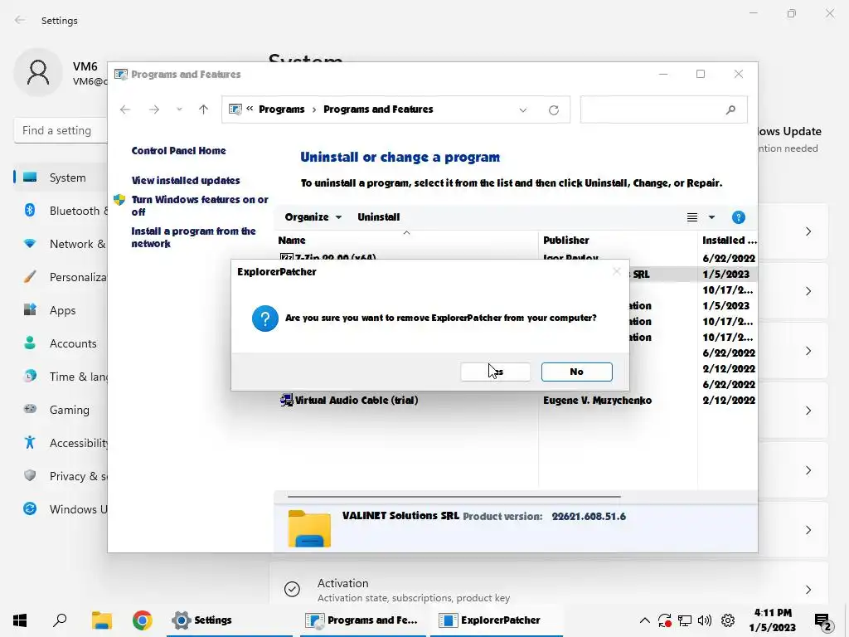Click Uninstall in the Programs toolbar
849x637 pixels.
click(378, 217)
